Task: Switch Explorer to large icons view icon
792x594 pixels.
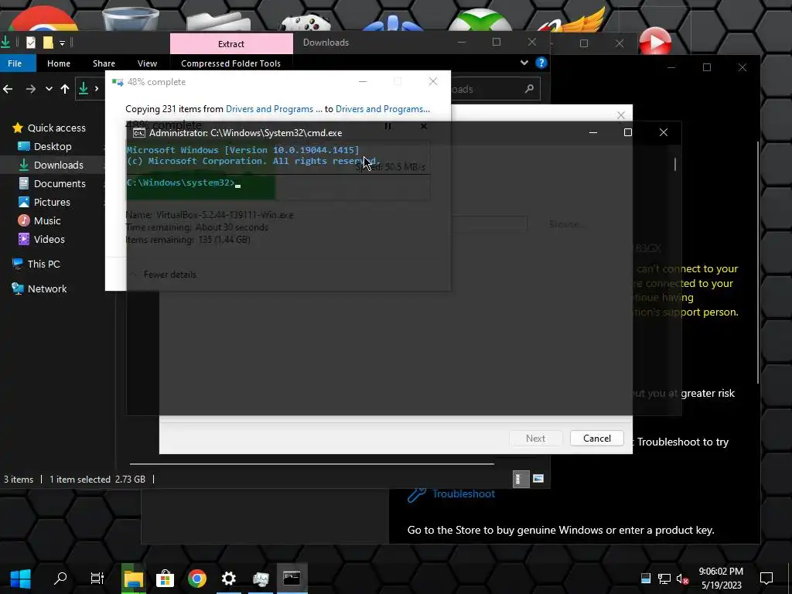Action: coord(538,478)
